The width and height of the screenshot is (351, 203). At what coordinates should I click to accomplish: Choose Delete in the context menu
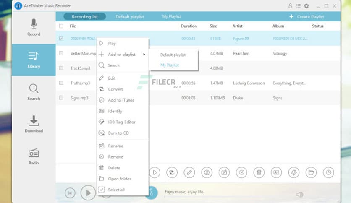click(123, 168)
